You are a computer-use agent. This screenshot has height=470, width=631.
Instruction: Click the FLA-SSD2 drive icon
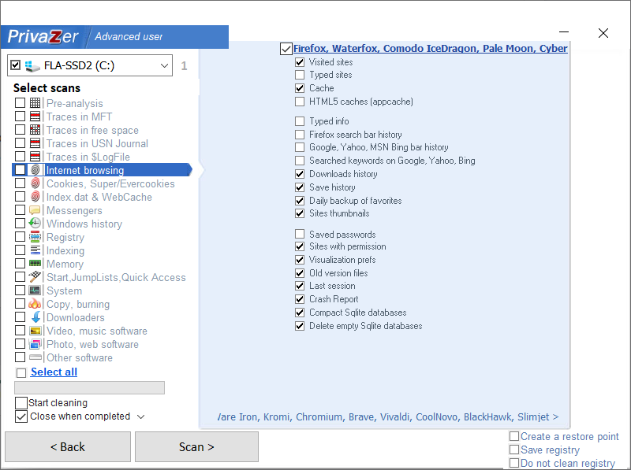click(x=32, y=65)
